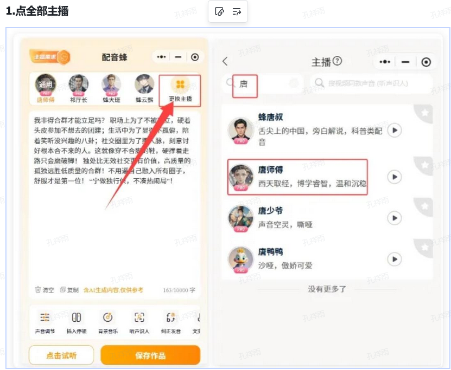Click the help icon beside 主播 title
Image resolution: width=451 pixels, height=370 pixels.
pyautogui.click(x=338, y=61)
